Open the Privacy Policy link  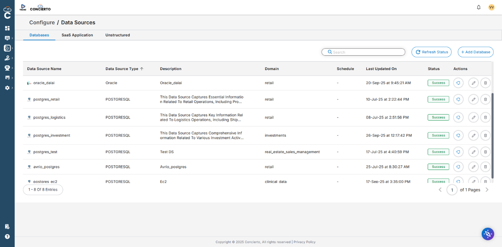pyautogui.click(x=304, y=242)
